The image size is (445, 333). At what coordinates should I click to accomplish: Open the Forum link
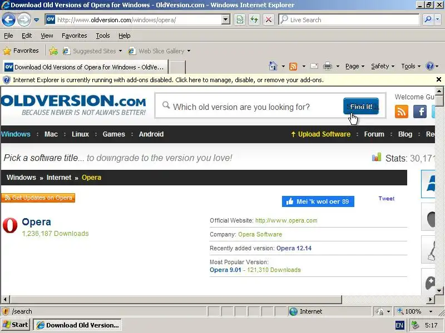374,134
